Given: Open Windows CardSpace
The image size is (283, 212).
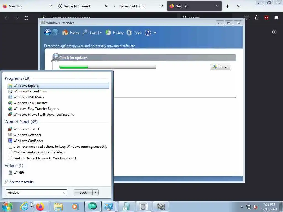Looking at the screenshot, I should click(x=58, y=141).
